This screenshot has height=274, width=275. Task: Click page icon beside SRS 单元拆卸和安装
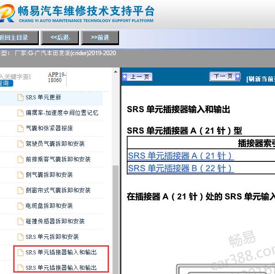[x=21, y=237]
